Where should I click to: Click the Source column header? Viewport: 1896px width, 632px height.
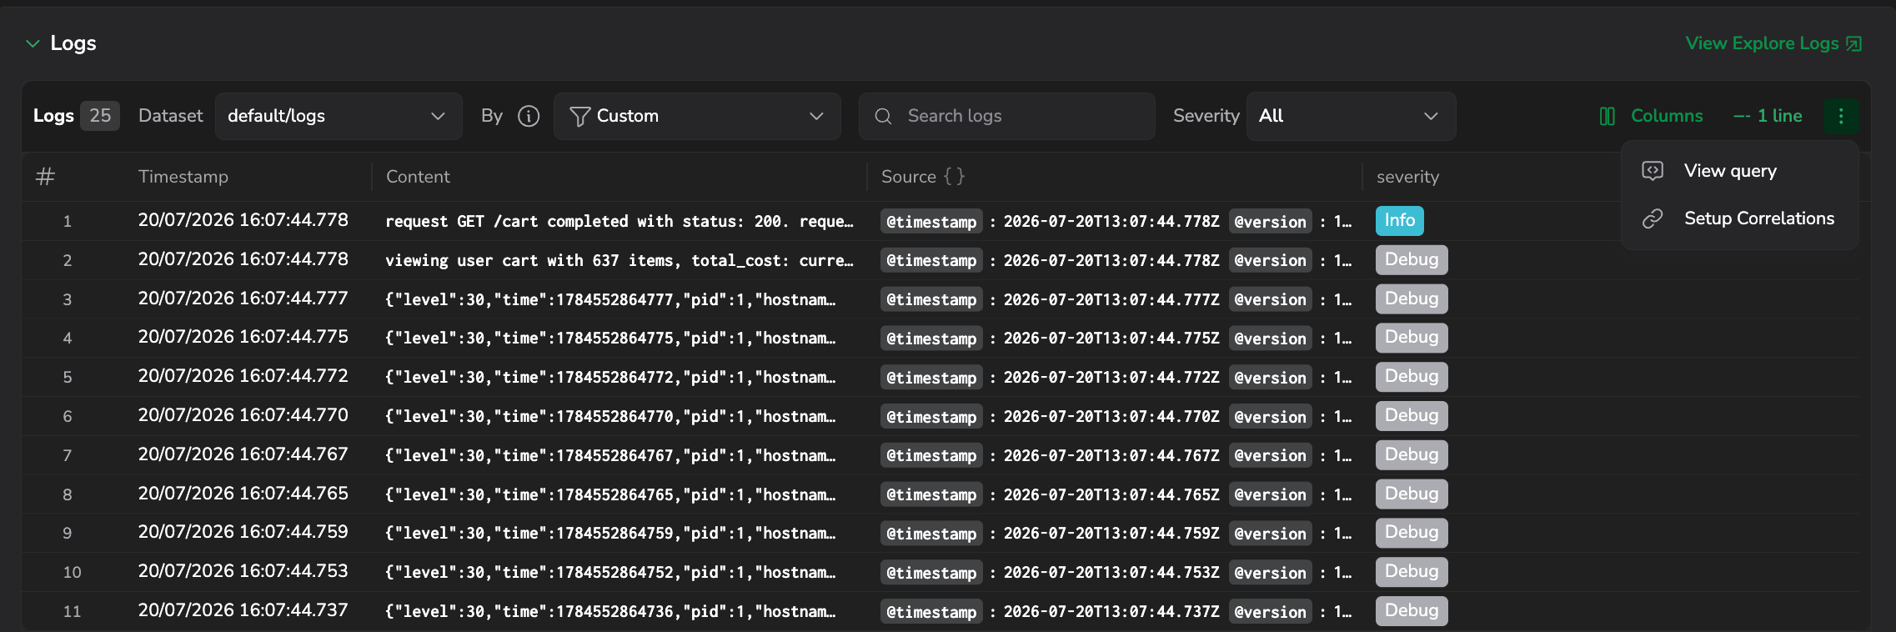coord(909,177)
